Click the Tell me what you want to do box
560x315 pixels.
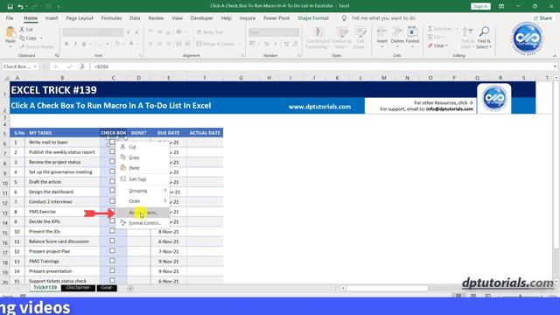(x=383, y=17)
